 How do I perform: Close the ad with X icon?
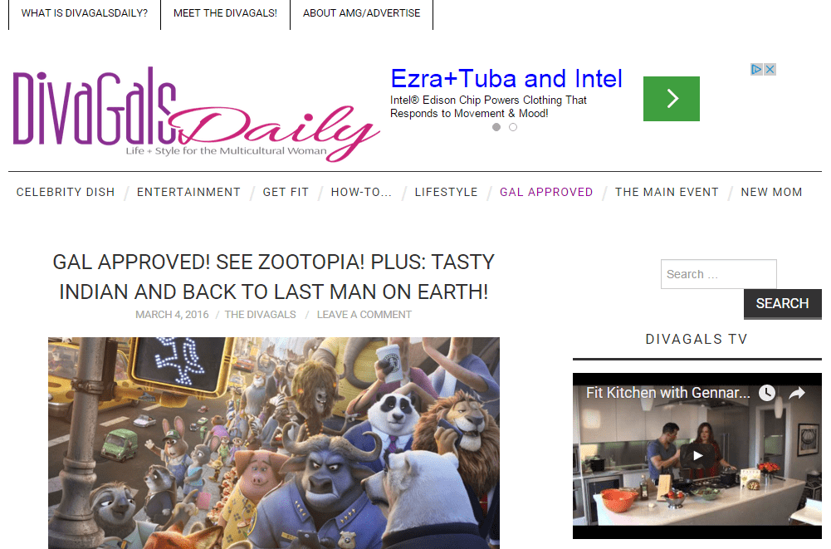[770, 70]
